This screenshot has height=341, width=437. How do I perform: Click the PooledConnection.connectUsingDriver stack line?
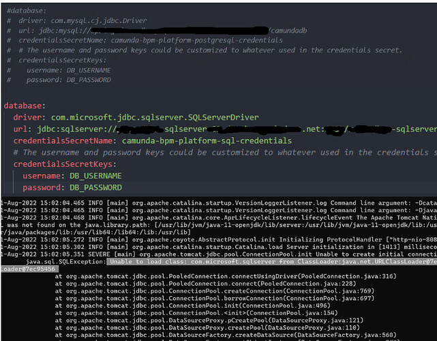tap(226, 276)
